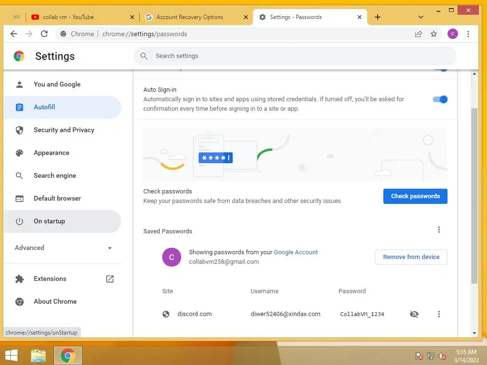Open Appearance settings
This screenshot has height=365, width=487.
62,153
